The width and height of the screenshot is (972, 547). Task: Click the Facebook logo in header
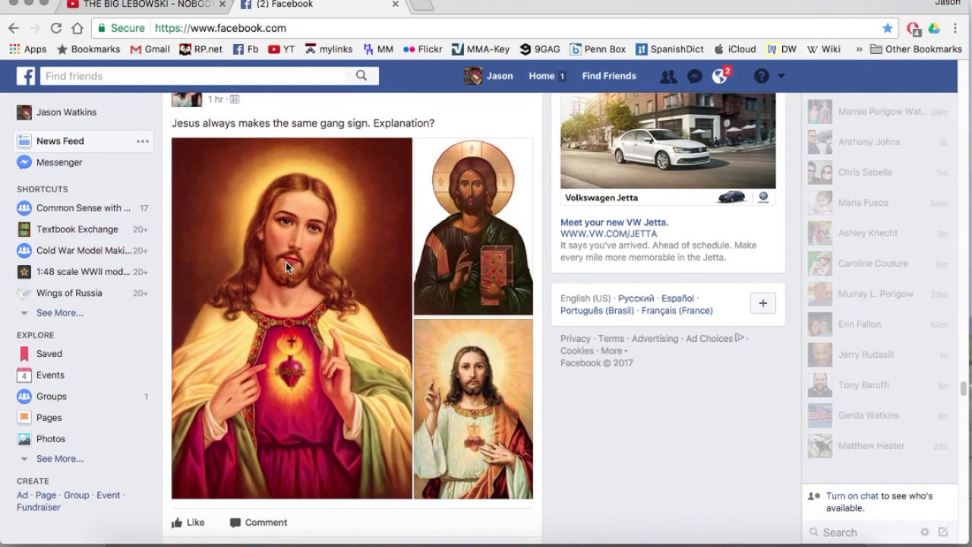(26, 76)
